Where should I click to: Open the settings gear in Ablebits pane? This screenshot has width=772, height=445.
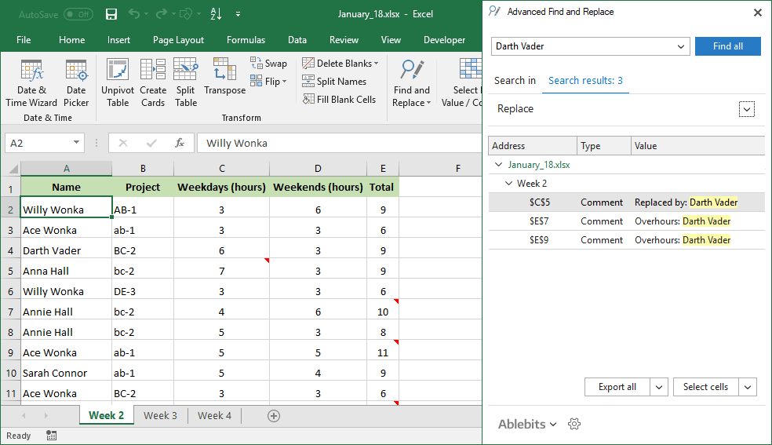(x=574, y=424)
